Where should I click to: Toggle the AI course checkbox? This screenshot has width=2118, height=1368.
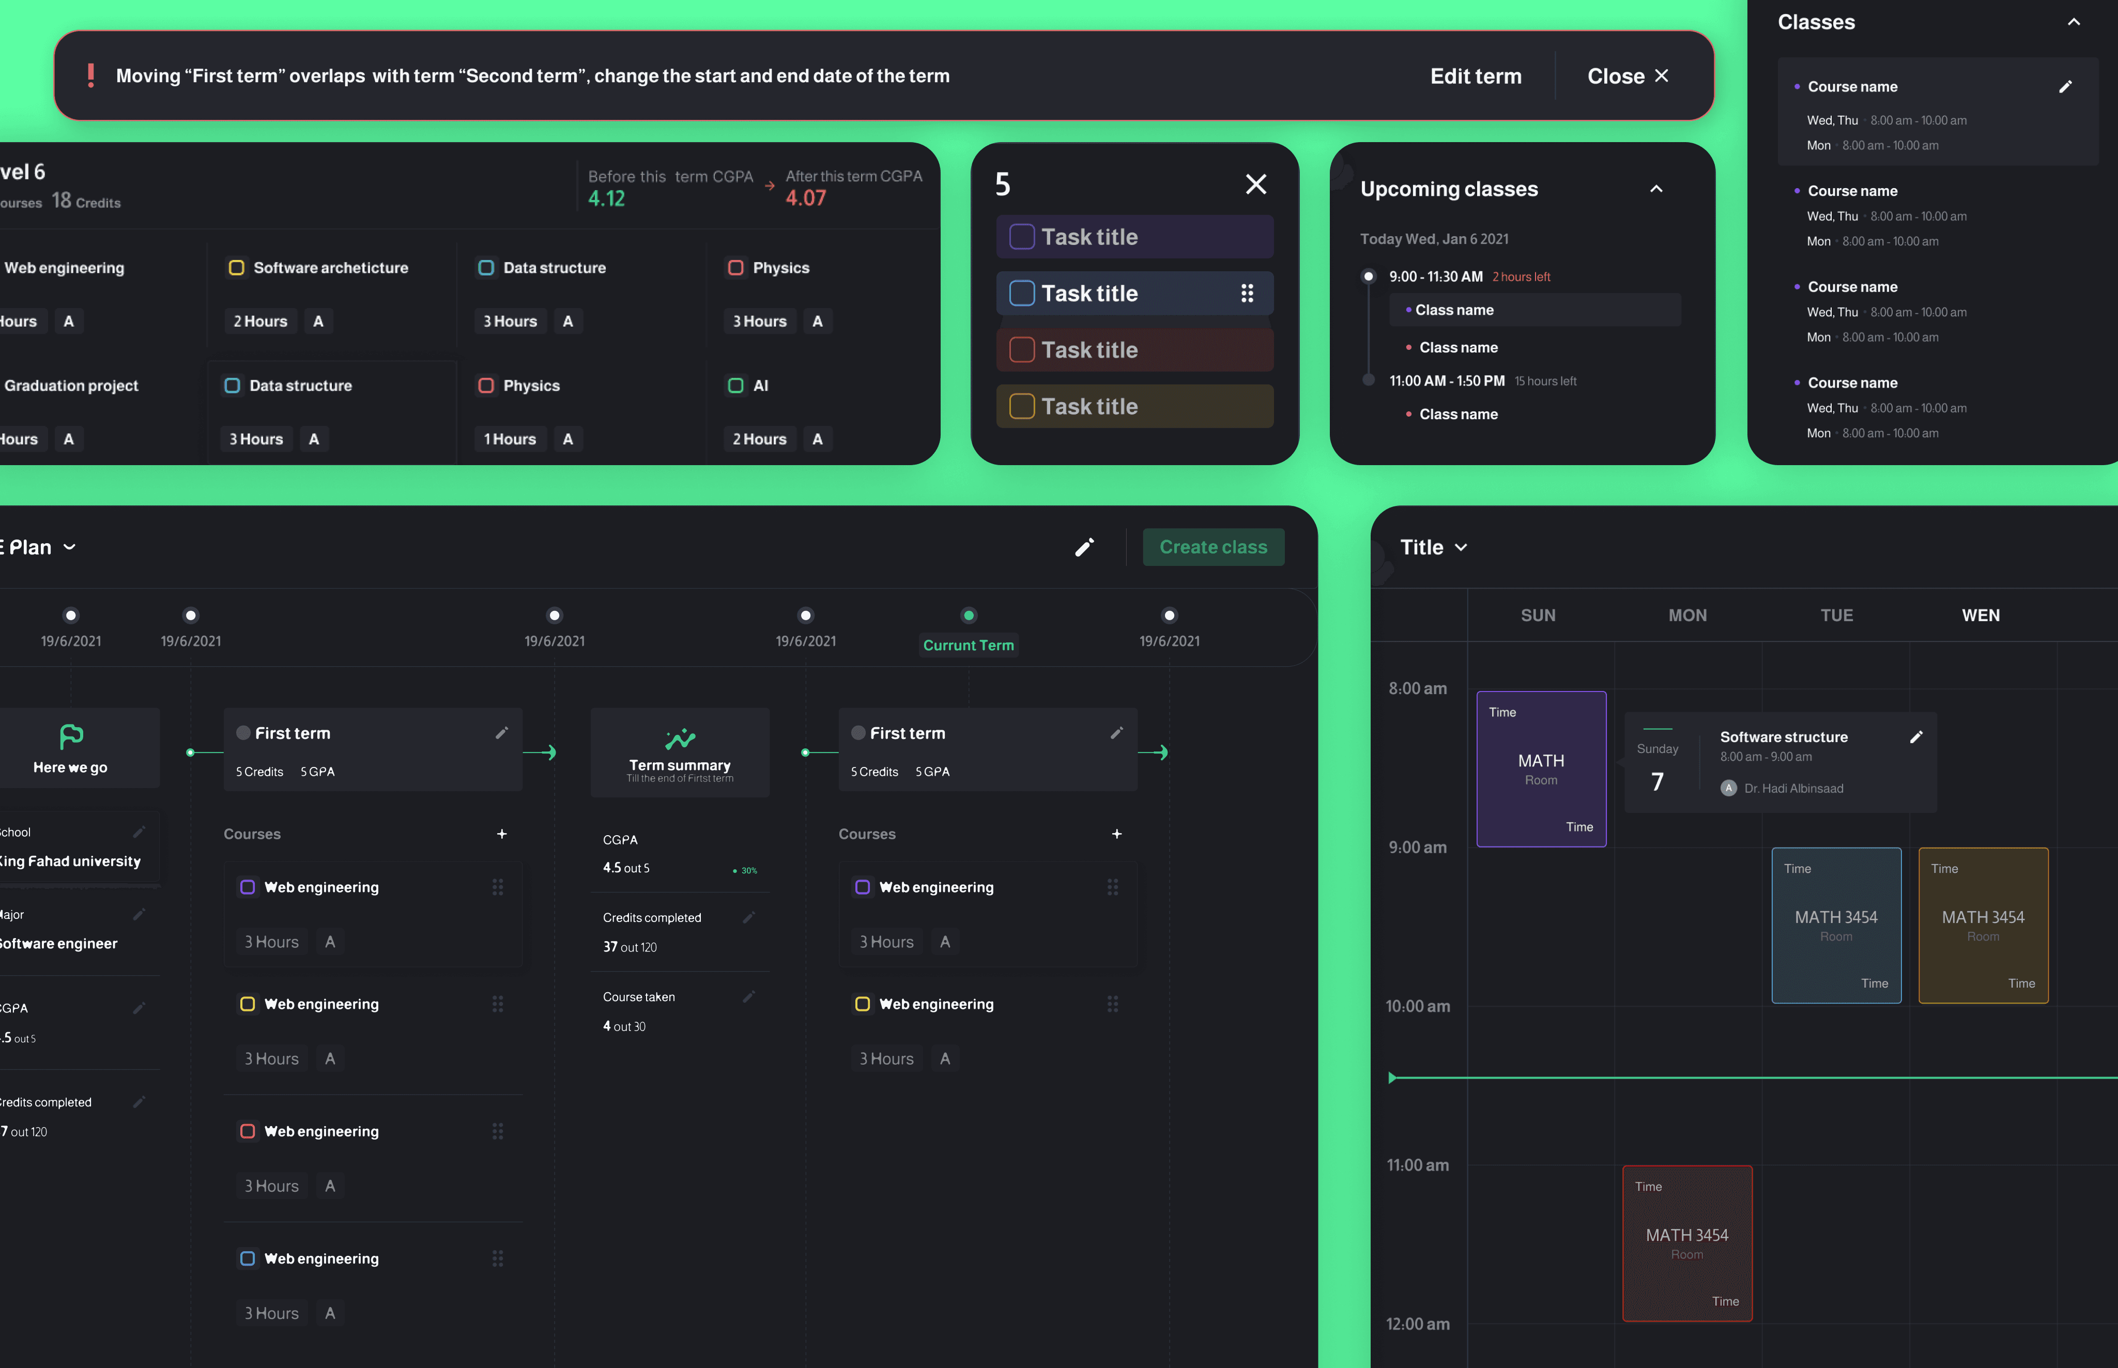(x=735, y=386)
